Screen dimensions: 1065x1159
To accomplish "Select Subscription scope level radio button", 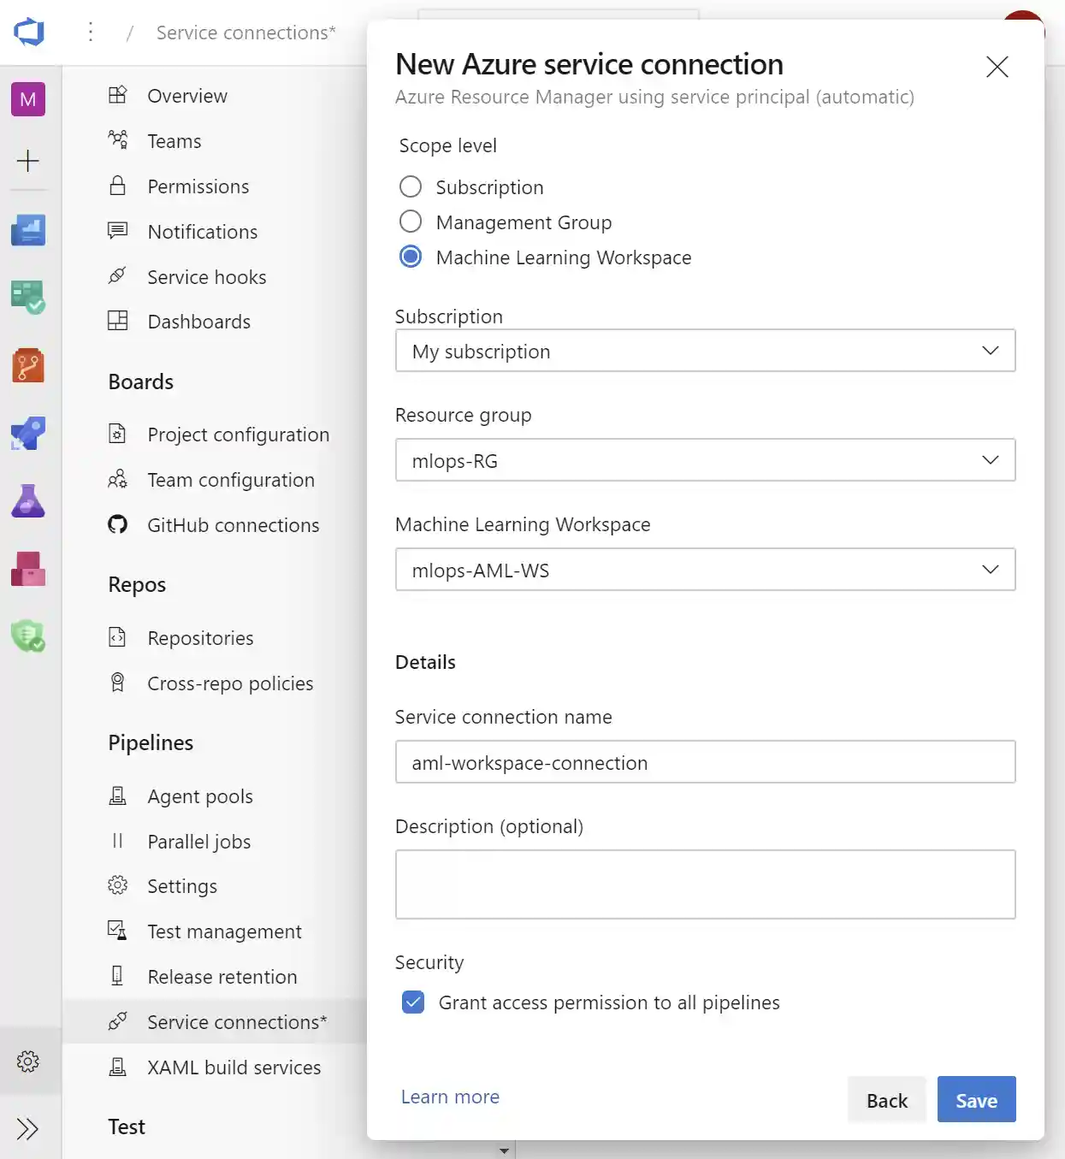I will click(411, 186).
